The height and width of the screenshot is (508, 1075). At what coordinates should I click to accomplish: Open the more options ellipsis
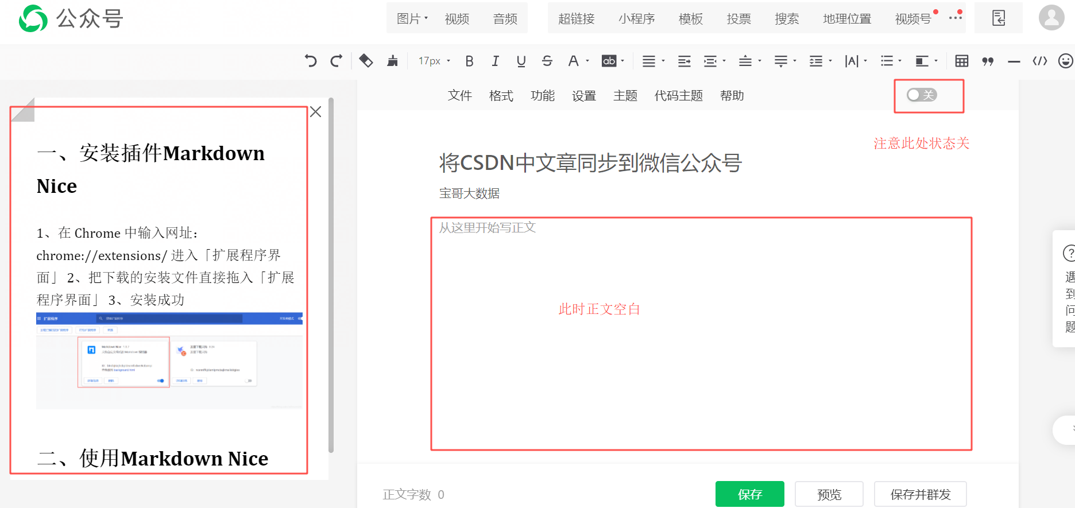point(956,17)
